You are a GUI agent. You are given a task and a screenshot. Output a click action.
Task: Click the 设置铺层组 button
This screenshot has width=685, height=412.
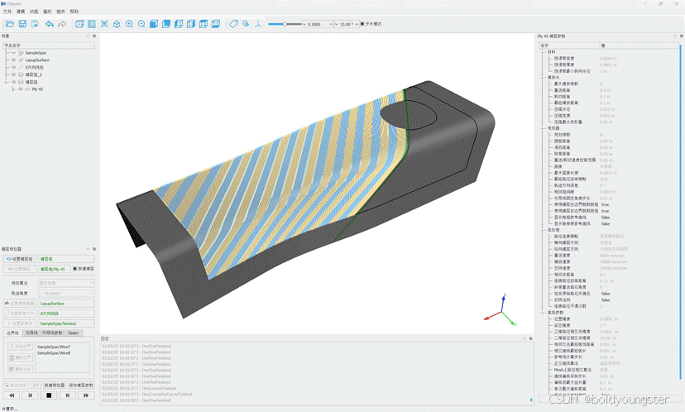pyautogui.click(x=20, y=259)
